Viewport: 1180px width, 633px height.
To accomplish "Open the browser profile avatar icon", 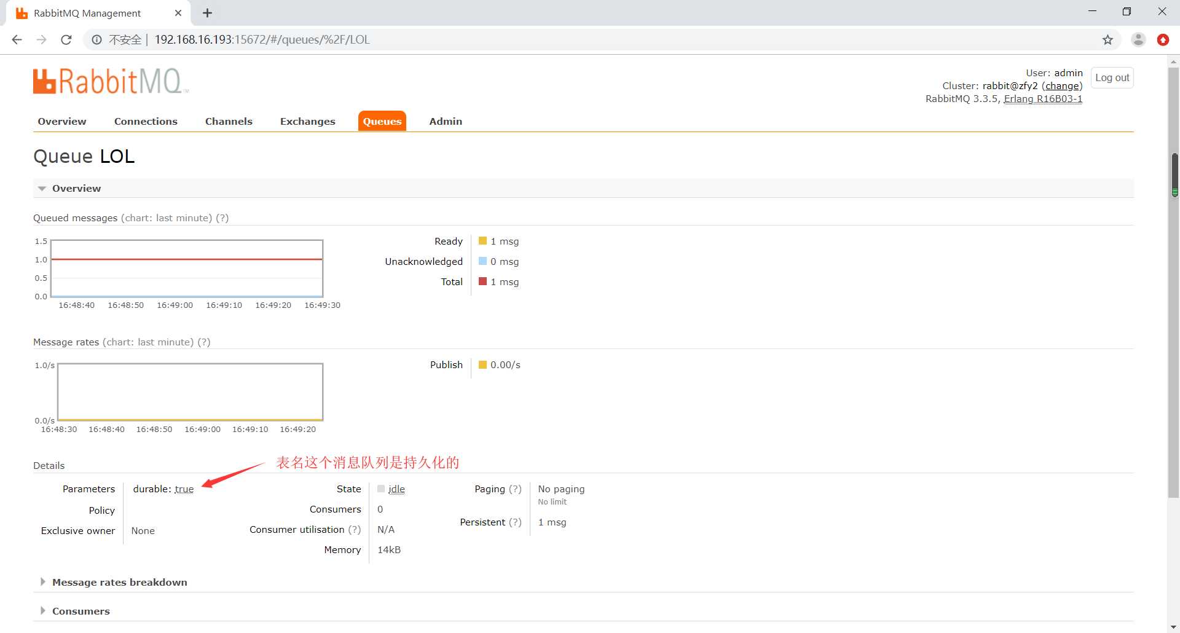I will (1138, 40).
